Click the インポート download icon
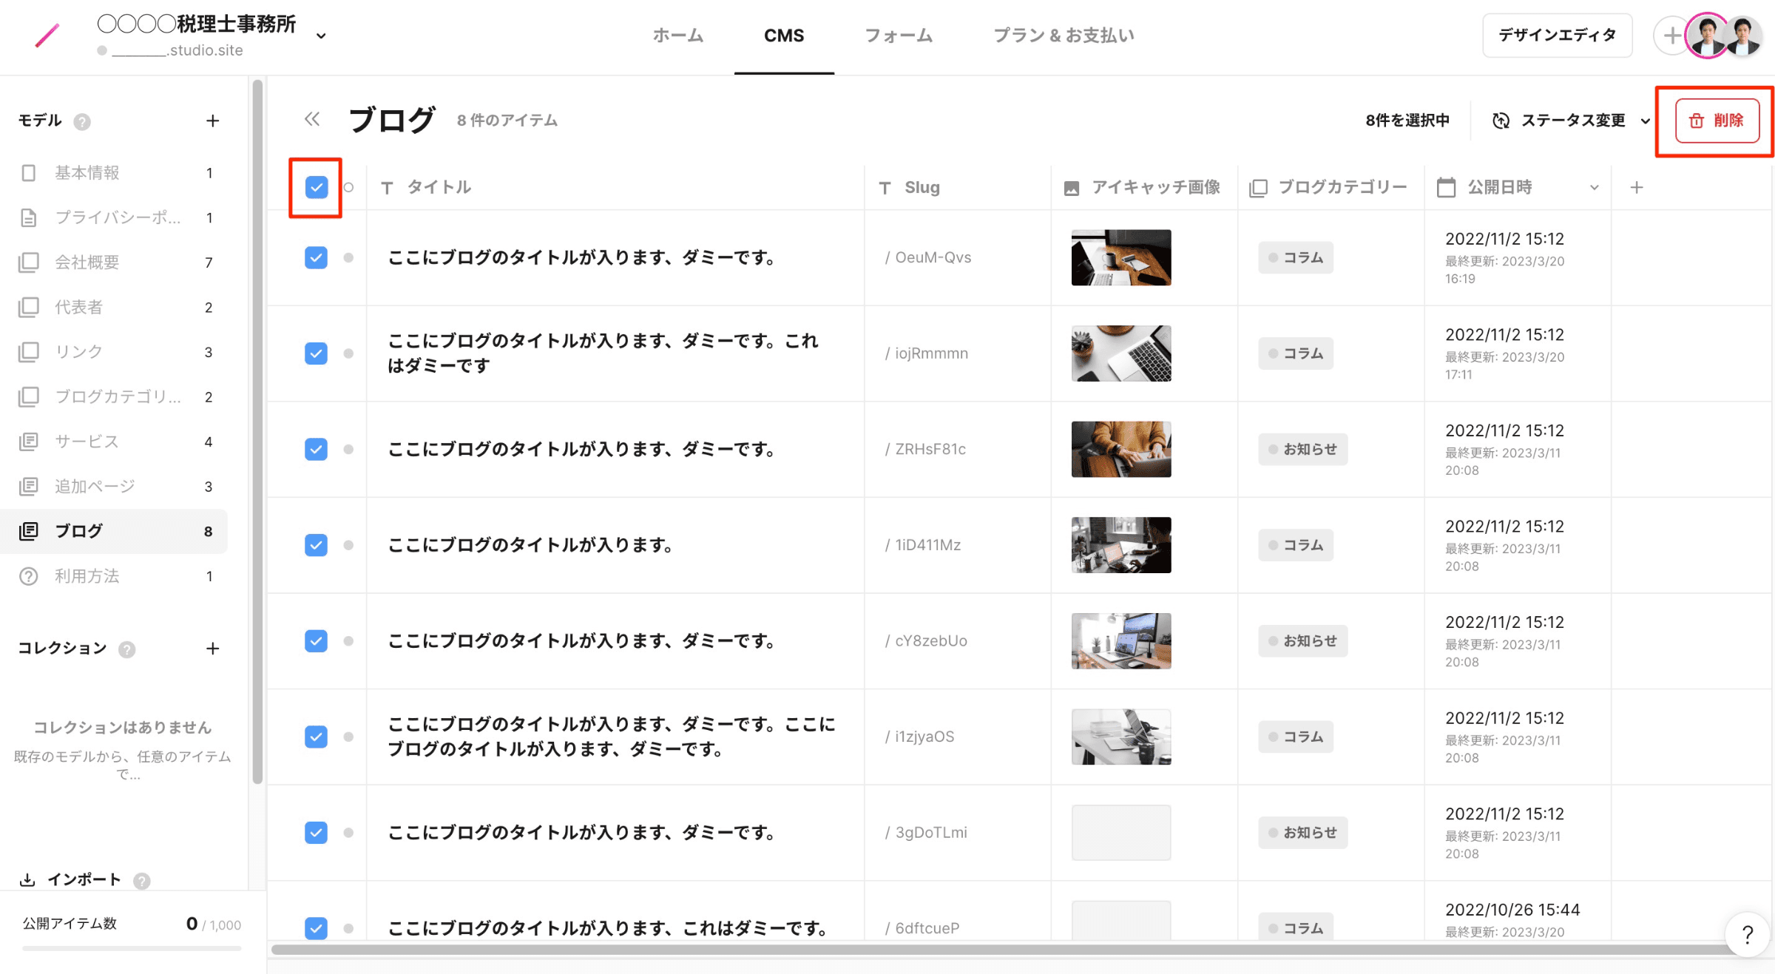The image size is (1775, 974). pos(27,879)
